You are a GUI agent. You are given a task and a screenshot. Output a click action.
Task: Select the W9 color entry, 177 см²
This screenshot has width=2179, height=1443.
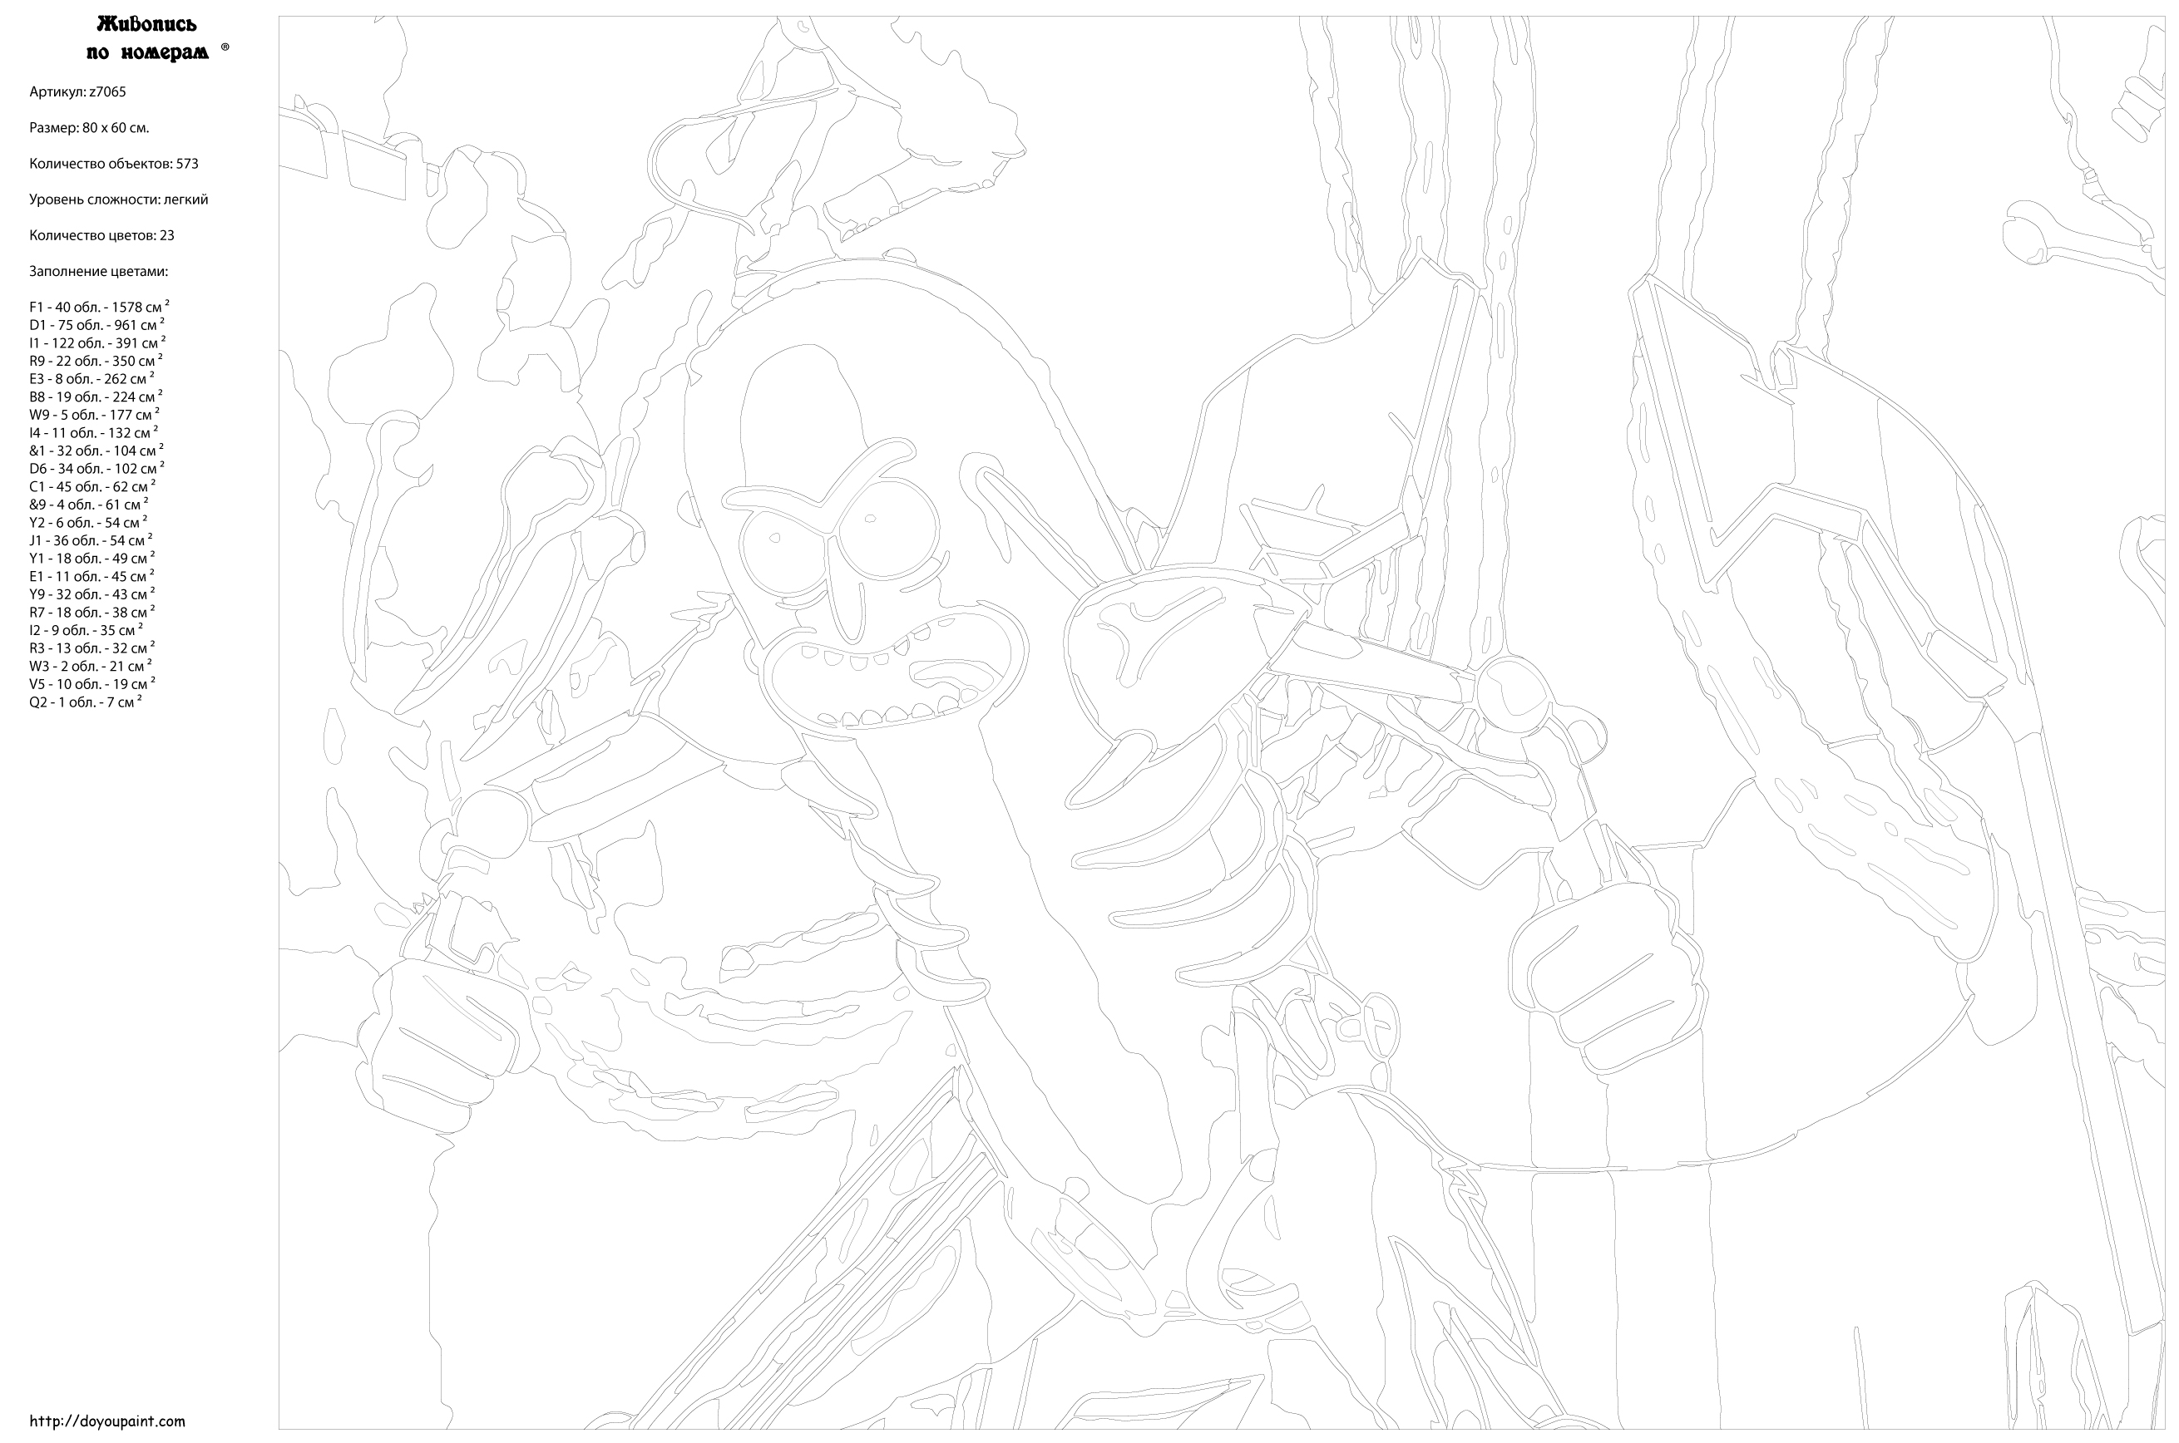pos(94,415)
